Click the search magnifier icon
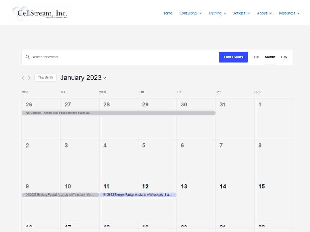310x232 pixels. [x=28, y=57]
